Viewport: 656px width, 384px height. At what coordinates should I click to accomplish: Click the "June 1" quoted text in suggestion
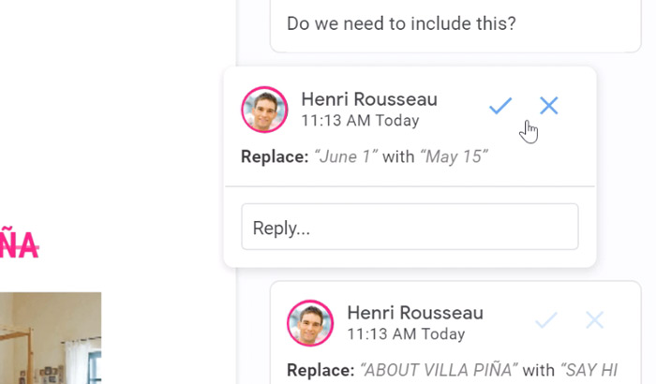point(346,156)
